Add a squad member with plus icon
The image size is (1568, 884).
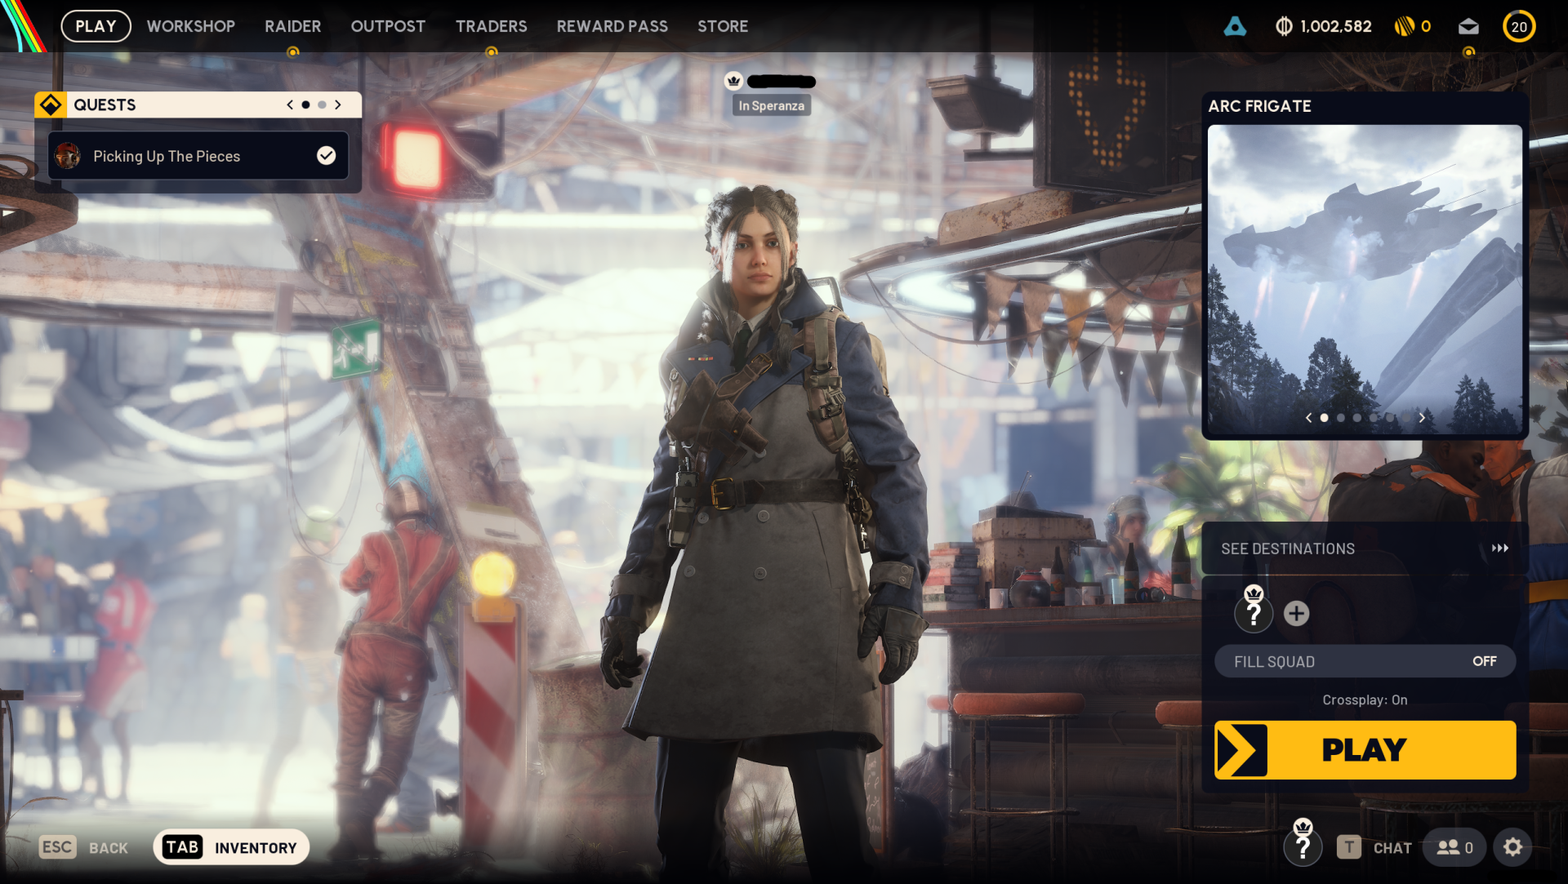tap(1296, 613)
